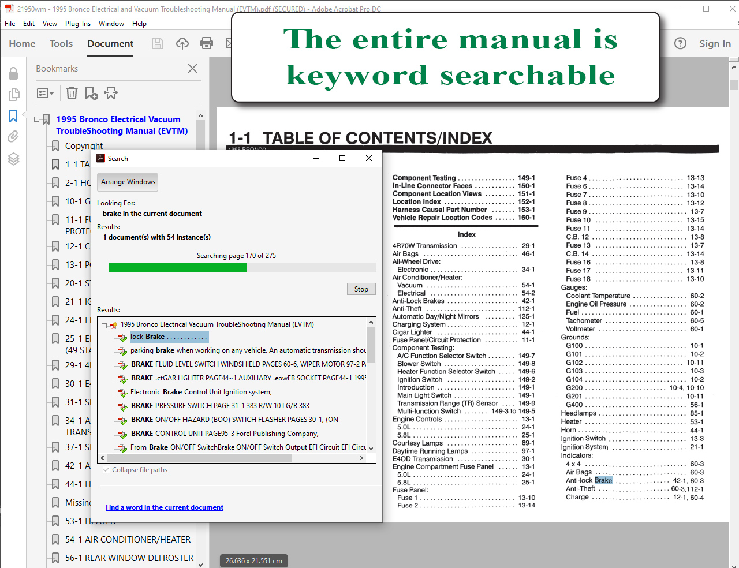Open the Help menu

[x=139, y=24]
